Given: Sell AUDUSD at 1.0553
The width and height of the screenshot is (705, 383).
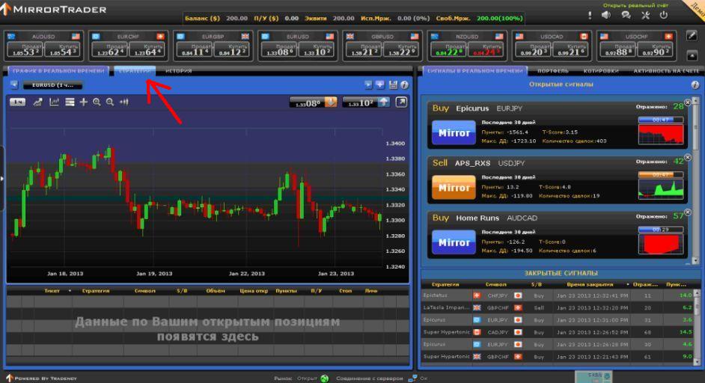Looking at the screenshot, I should tap(25, 50).
